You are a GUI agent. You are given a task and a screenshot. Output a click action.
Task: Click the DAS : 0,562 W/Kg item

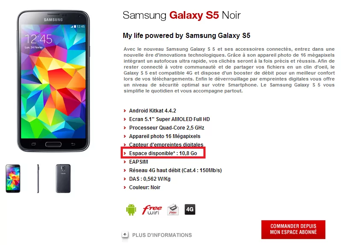[x=150, y=179]
